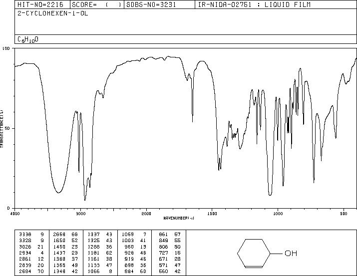Click the peak table entry 1450

click(x=59, y=247)
